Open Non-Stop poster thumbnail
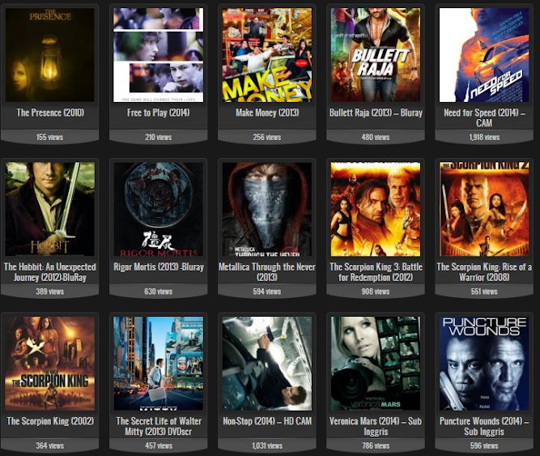The image size is (540, 456). point(267,364)
